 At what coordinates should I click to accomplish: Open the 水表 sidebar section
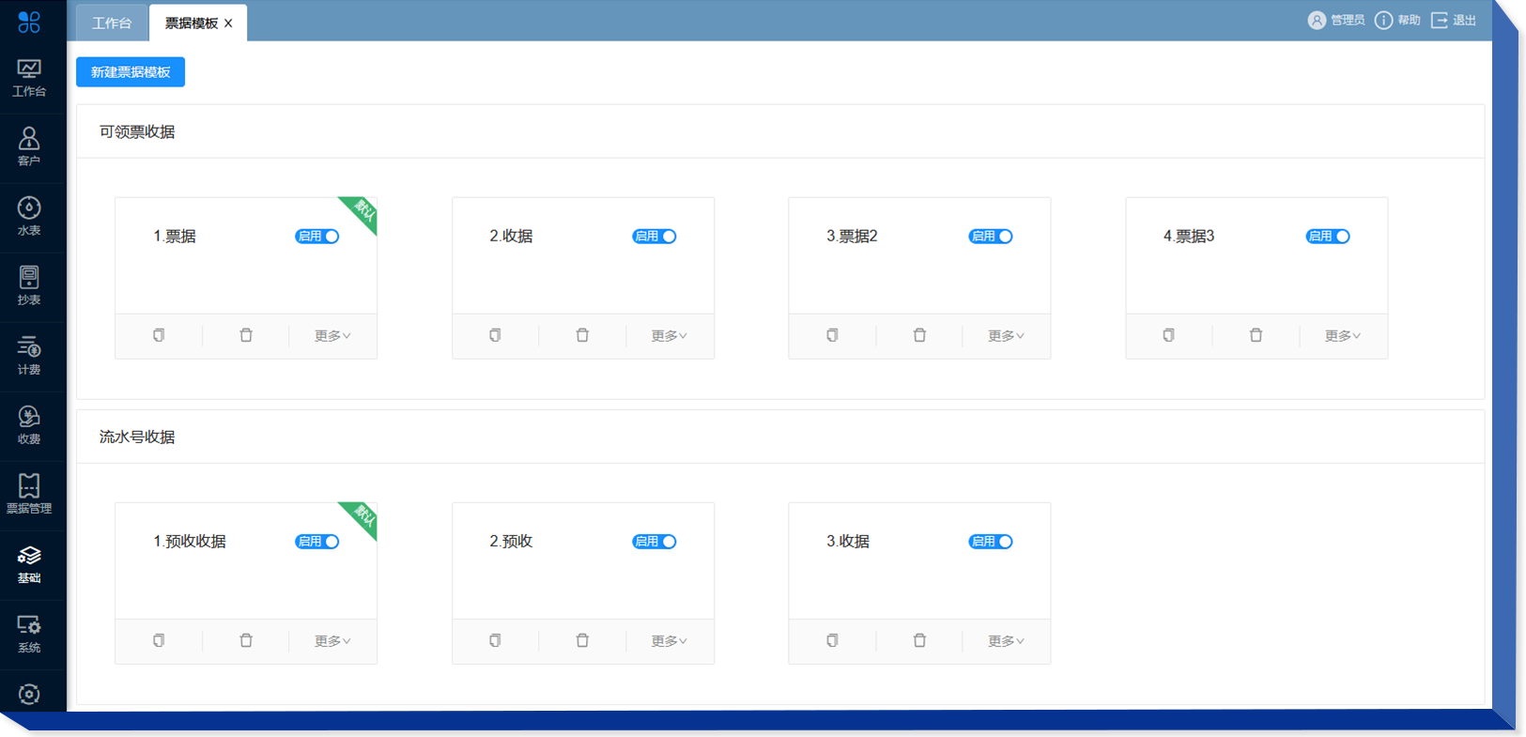coord(29,218)
